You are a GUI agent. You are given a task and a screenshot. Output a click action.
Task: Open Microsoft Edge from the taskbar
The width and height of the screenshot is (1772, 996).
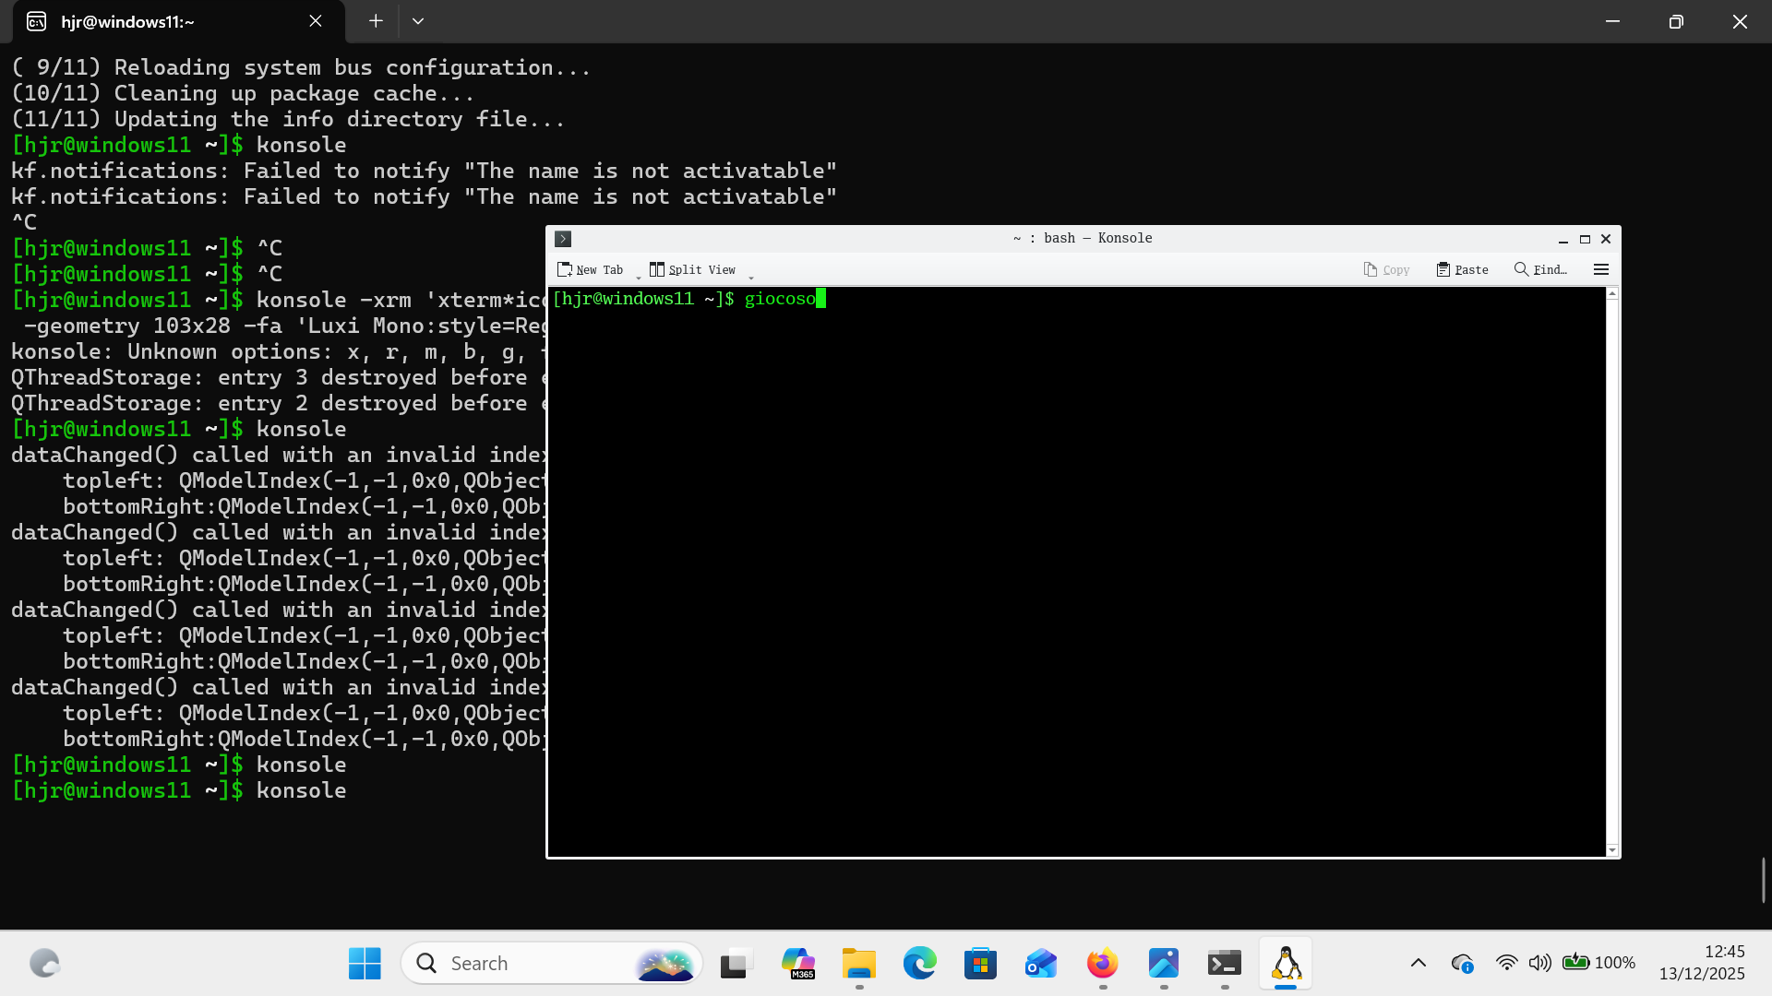[x=919, y=964]
